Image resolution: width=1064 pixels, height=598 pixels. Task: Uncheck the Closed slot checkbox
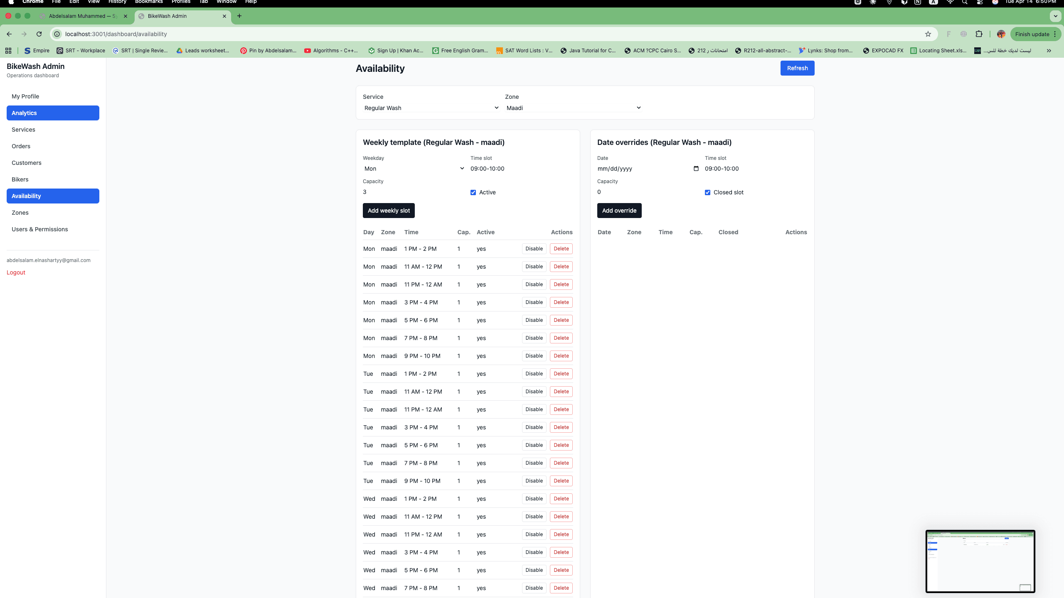tap(707, 192)
